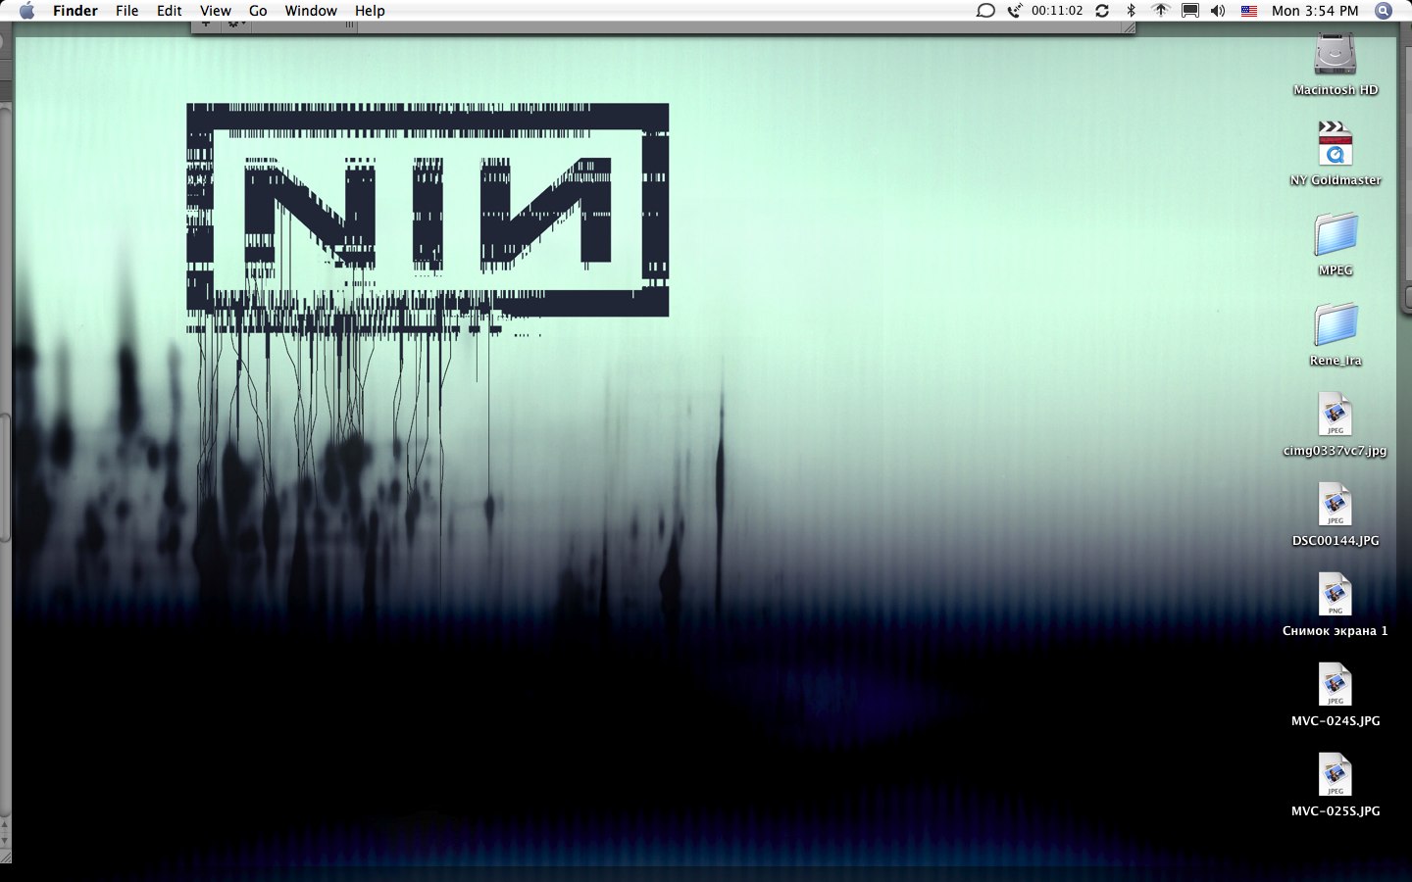
Task: Open the File menu
Action: tap(126, 11)
